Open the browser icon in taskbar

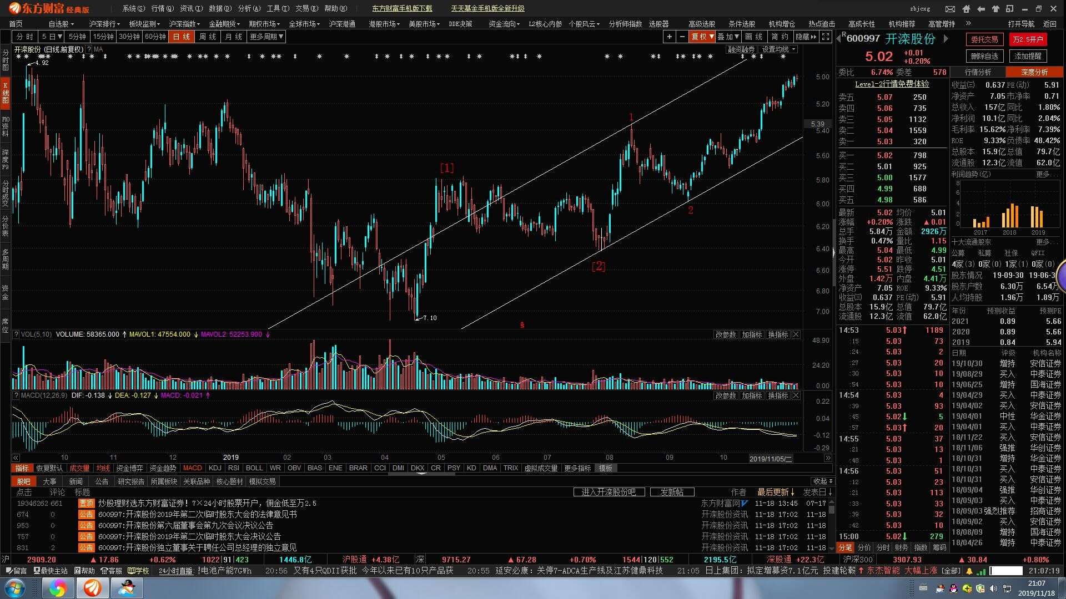point(58,588)
